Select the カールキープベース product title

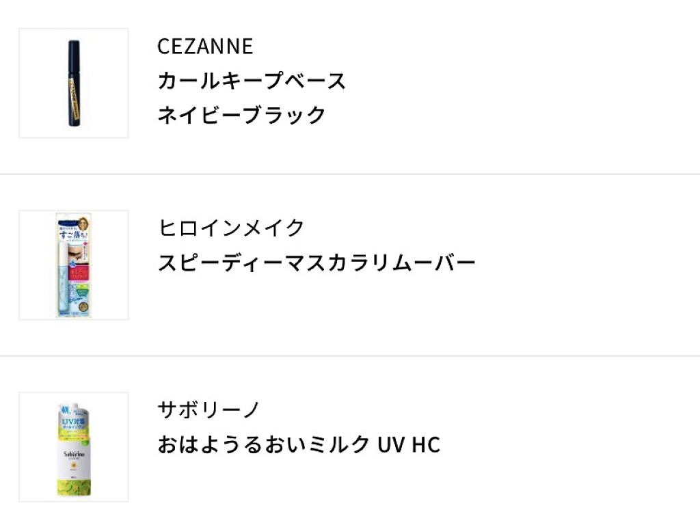tap(252, 81)
